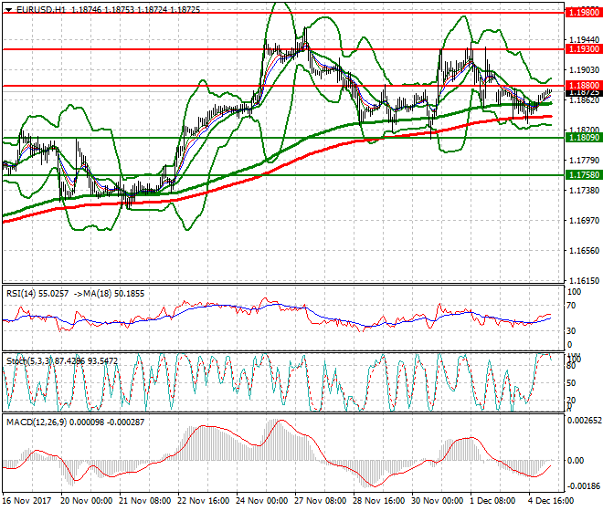The height and width of the screenshot is (511, 603).
Task: Click the 27 Nov 08:00 time label
Action: 321,501
